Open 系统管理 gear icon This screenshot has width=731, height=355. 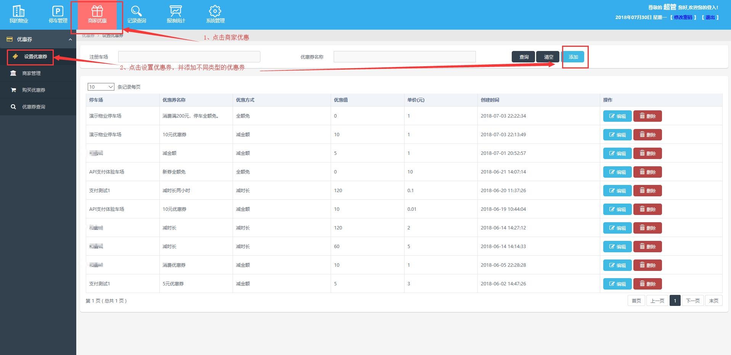(215, 14)
